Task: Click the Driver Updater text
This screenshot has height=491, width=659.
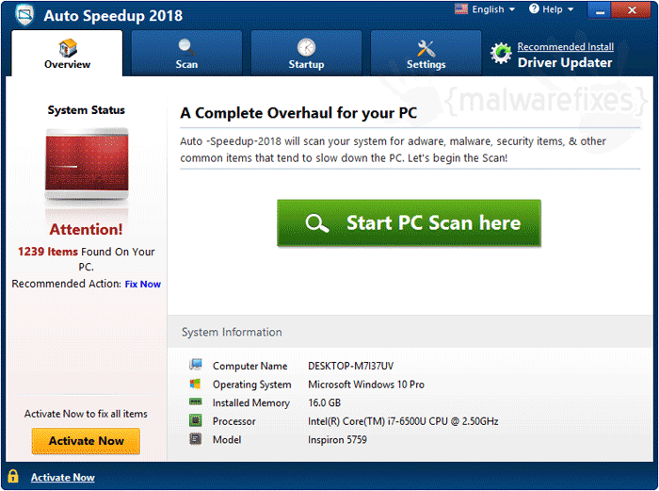Action: point(565,63)
